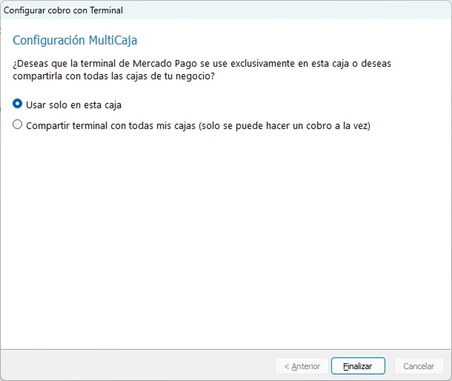Screen dimensions: 452x381
Task: Click the "Configuración MultiCaja" heading
Action: [x=75, y=40]
